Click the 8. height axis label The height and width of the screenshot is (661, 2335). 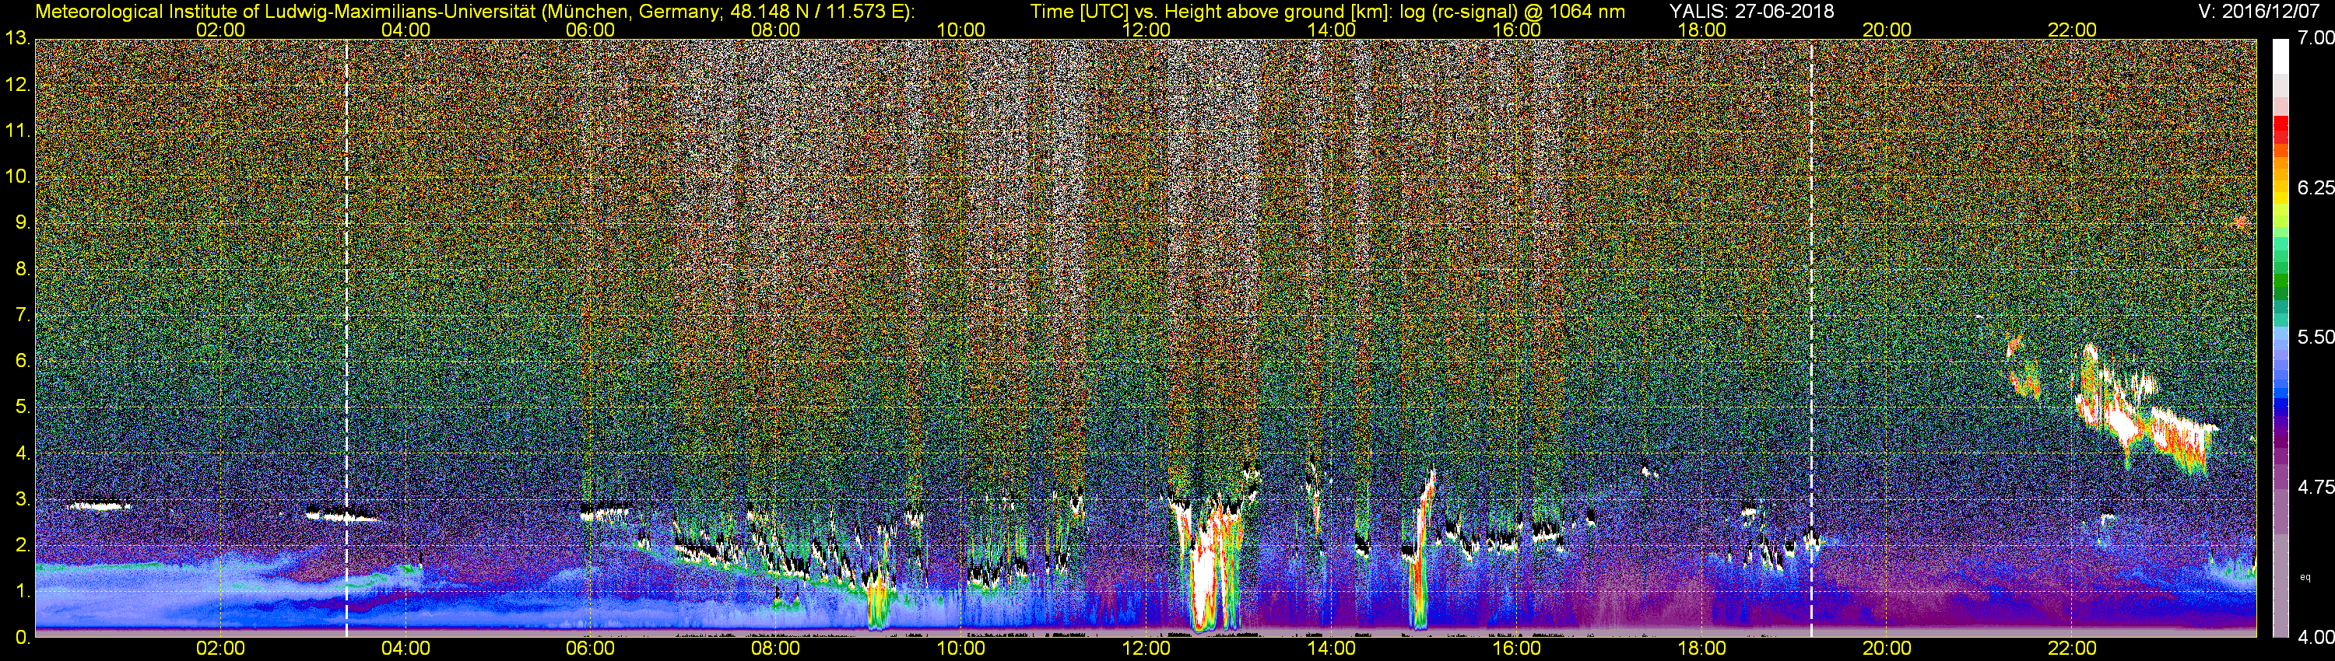point(22,269)
